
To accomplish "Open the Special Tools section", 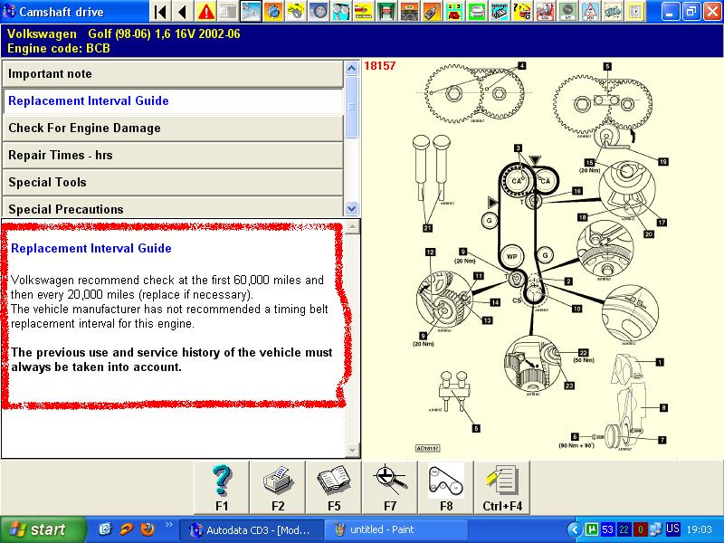I will coord(172,183).
